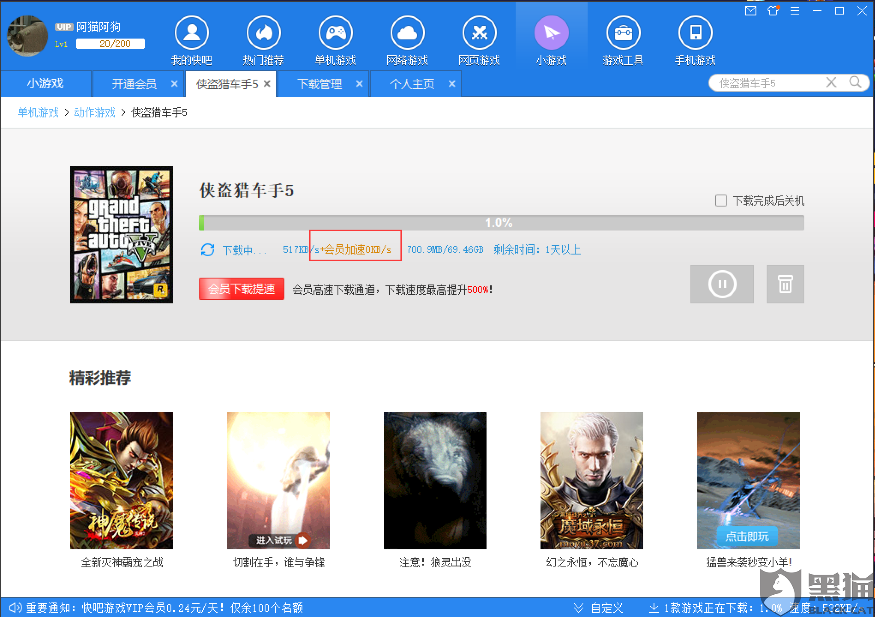
Task: Close the 开通会员 tab
Action: (174, 84)
